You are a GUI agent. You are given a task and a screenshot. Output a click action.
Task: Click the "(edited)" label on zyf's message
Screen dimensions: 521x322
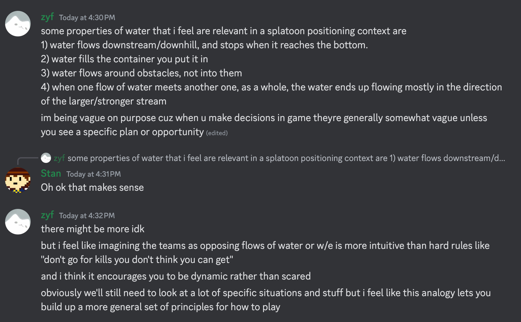(217, 133)
